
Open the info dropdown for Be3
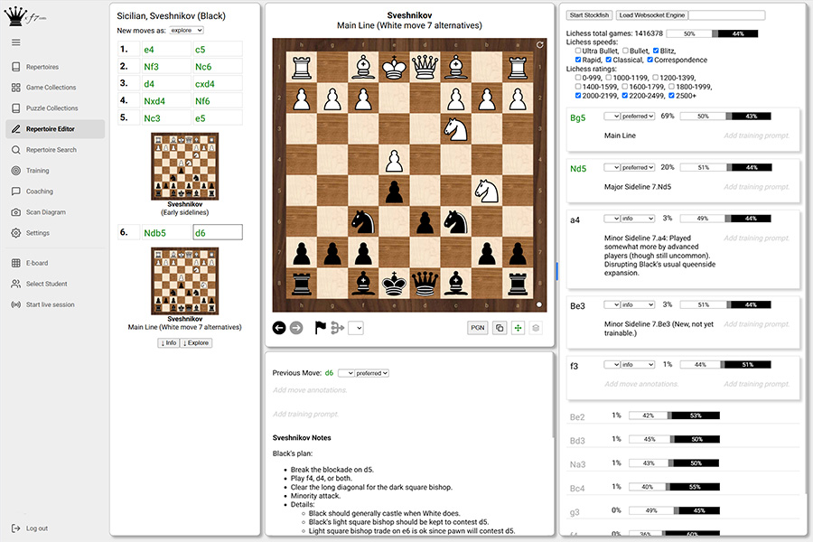click(638, 304)
